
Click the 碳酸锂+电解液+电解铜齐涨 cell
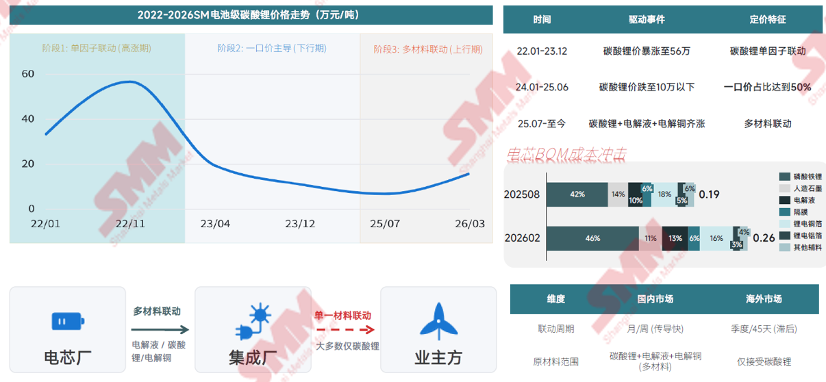[x=647, y=124]
